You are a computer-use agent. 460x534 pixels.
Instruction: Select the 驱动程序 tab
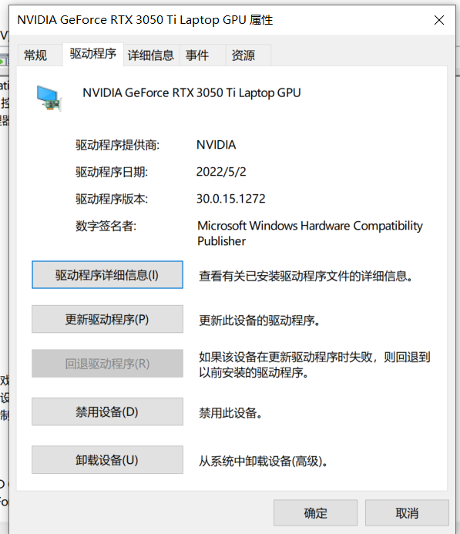coord(93,54)
